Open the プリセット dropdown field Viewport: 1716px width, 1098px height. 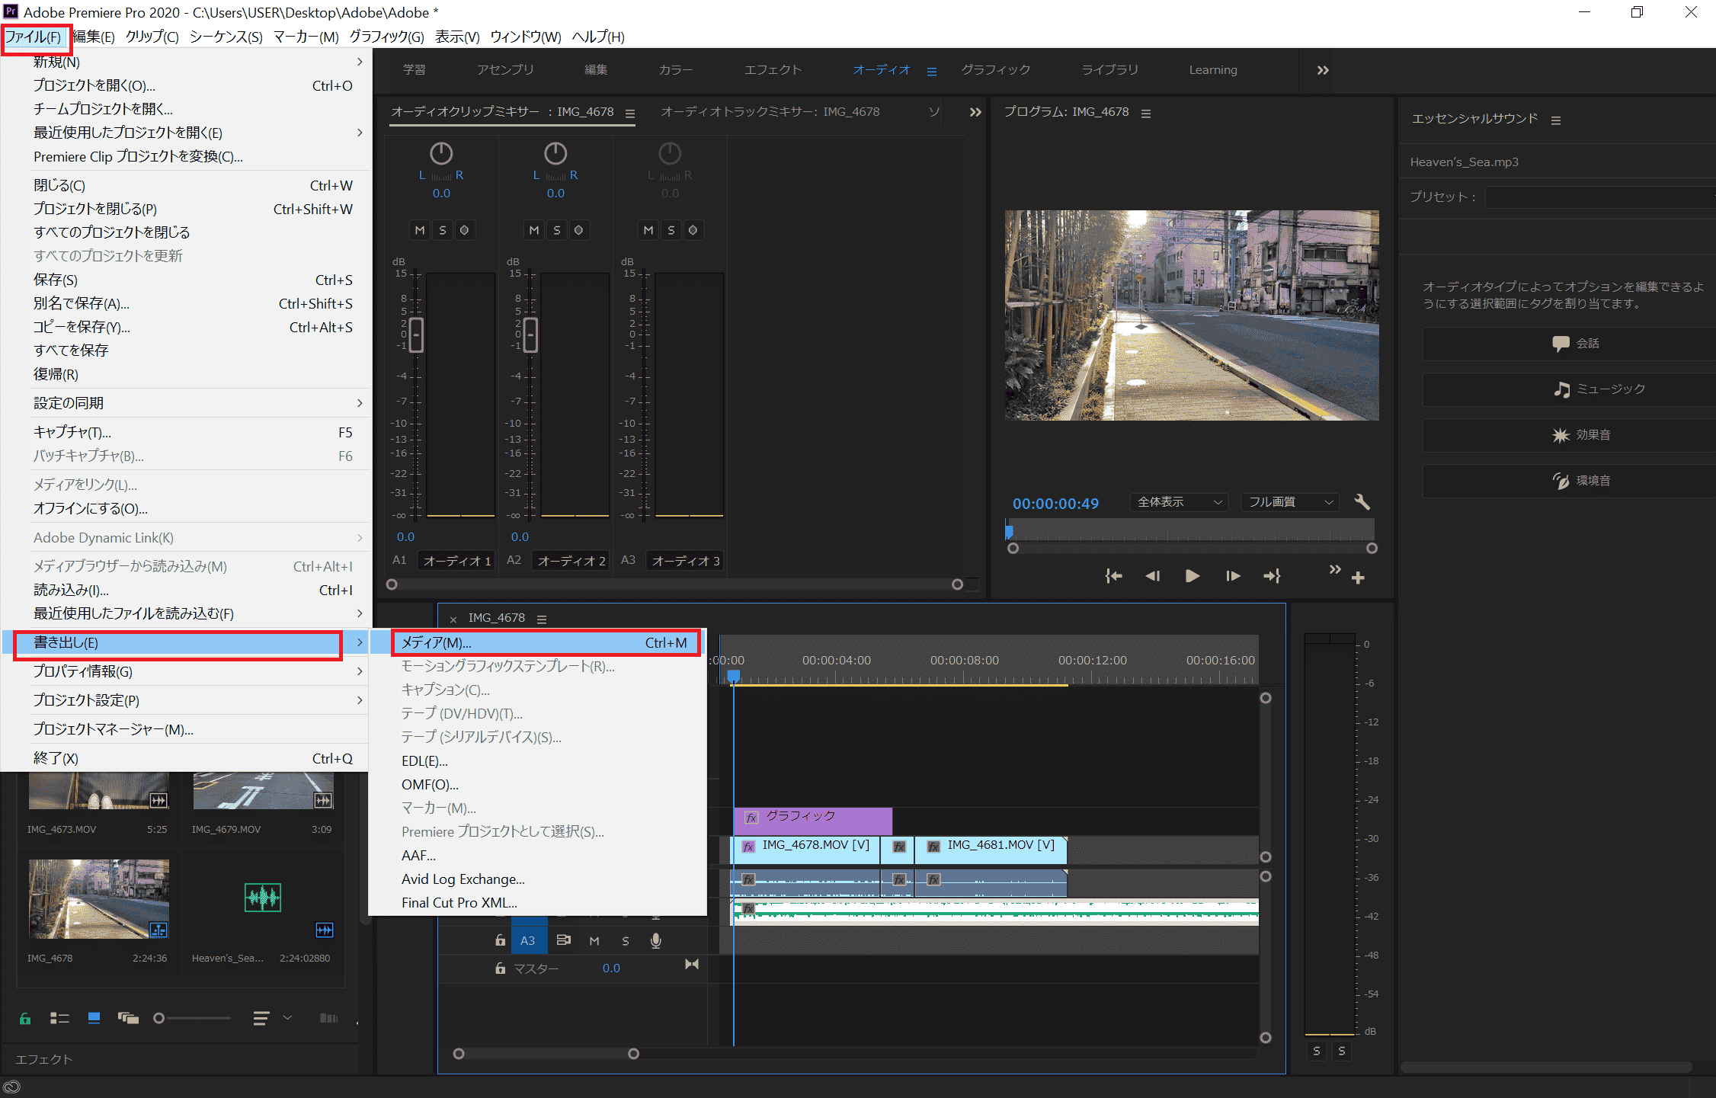pyautogui.click(x=1600, y=197)
